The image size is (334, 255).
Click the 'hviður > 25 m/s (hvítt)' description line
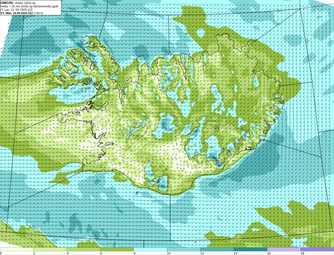pyautogui.click(x=29, y=6)
